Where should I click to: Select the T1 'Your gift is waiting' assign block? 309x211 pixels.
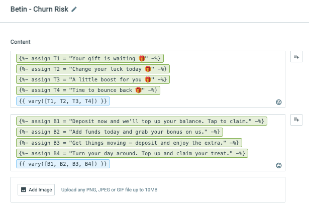[x=90, y=58]
